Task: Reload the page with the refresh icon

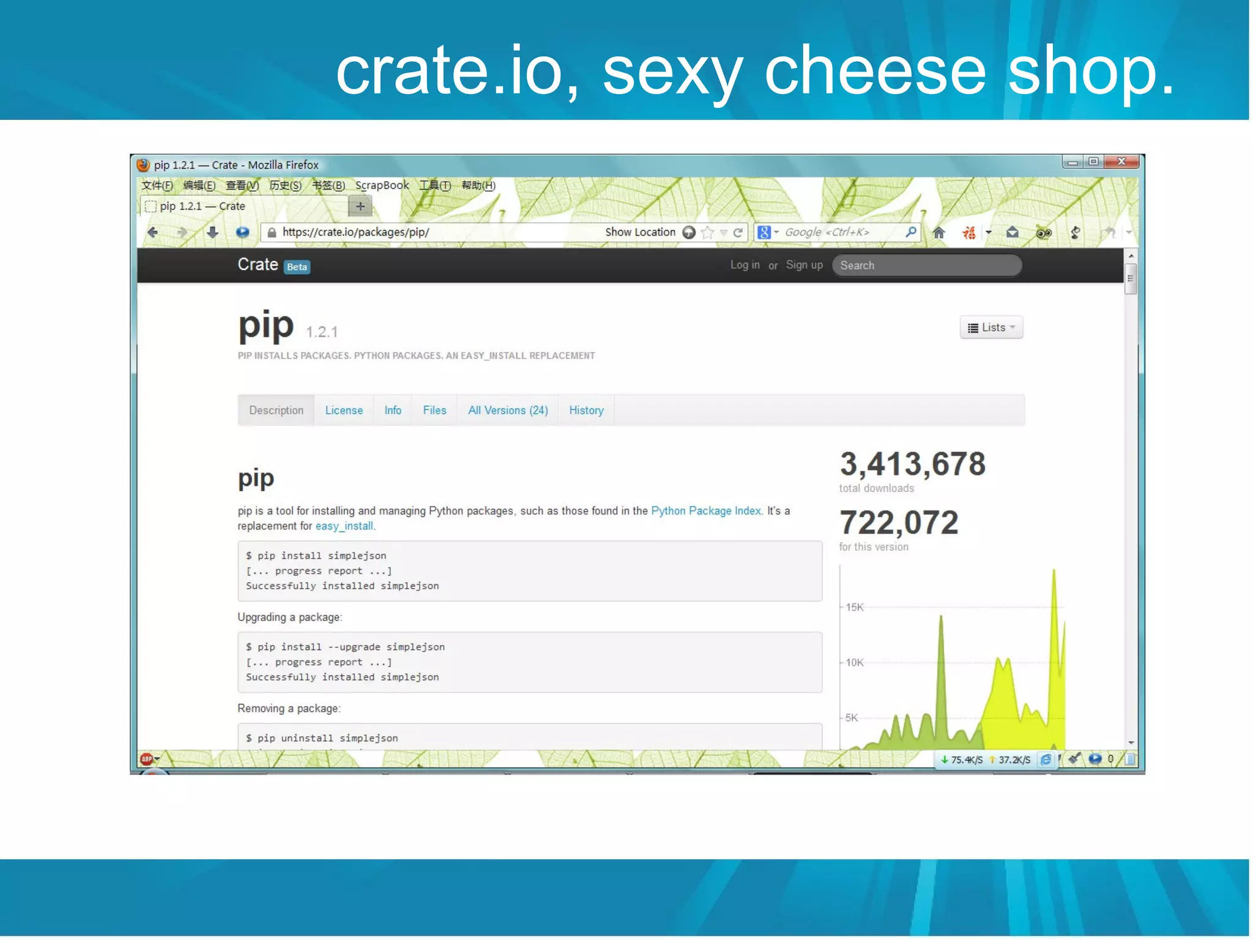Action: point(738,232)
